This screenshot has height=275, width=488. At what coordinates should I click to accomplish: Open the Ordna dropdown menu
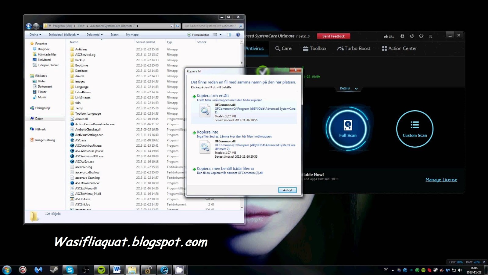(35, 35)
